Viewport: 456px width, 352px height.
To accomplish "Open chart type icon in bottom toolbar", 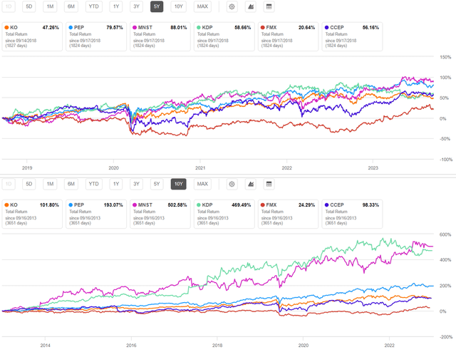I will tap(251, 184).
